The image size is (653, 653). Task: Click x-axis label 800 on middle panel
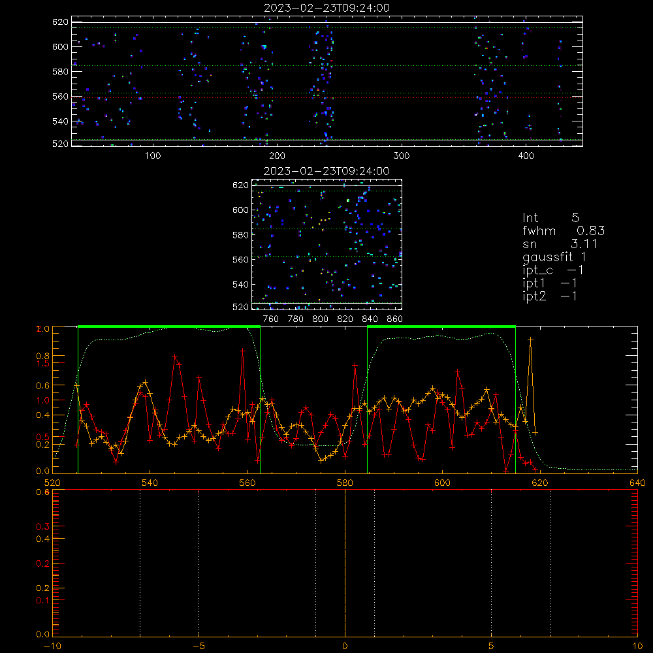click(x=320, y=319)
